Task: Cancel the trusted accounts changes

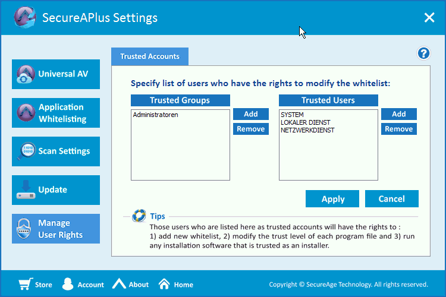Action: pos(391,199)
